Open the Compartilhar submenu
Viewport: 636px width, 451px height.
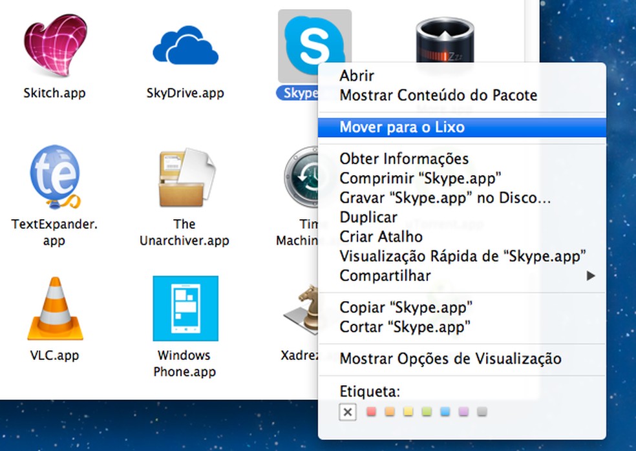(x=462, y=275)
